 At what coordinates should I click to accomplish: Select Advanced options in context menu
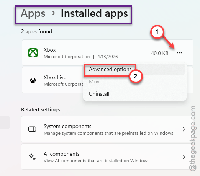coord(134,69)
